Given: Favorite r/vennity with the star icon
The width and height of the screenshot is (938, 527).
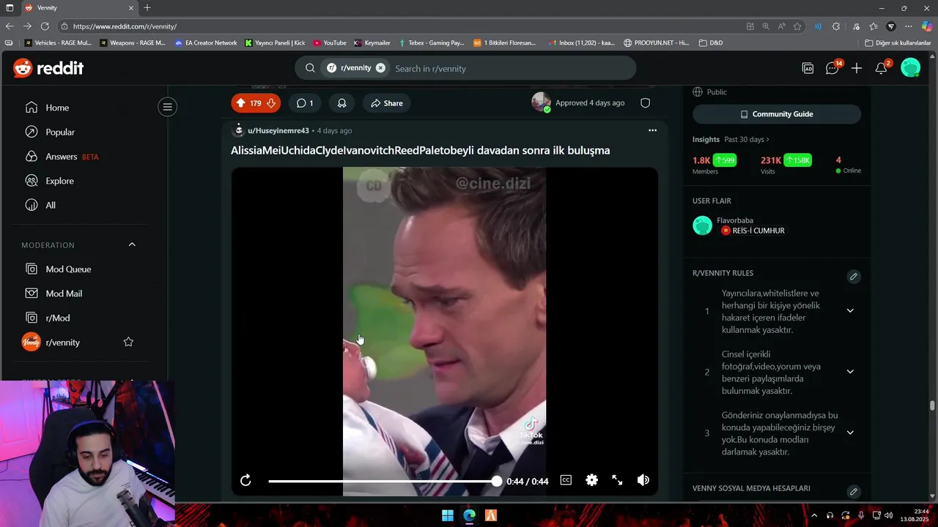Looking at the screenshot, I should click(x=128, y=342).
